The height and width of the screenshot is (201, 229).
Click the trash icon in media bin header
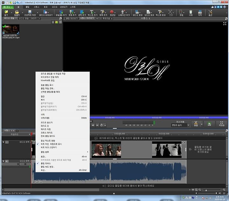[53, 22]
